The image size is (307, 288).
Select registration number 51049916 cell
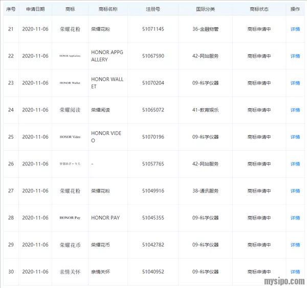point(153,191)
